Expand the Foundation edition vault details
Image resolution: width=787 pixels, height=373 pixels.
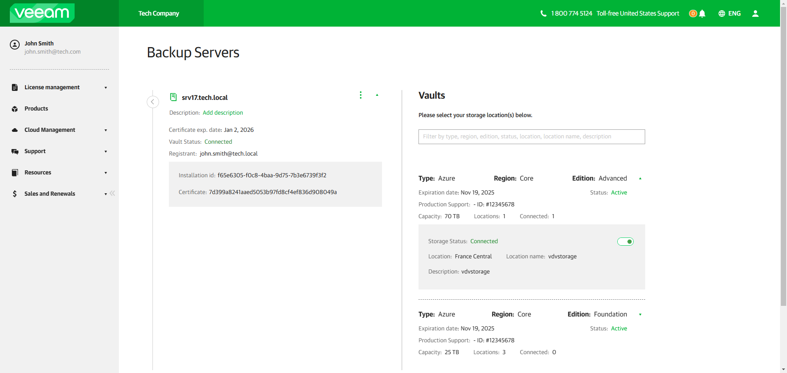click(x=640, y=314)
